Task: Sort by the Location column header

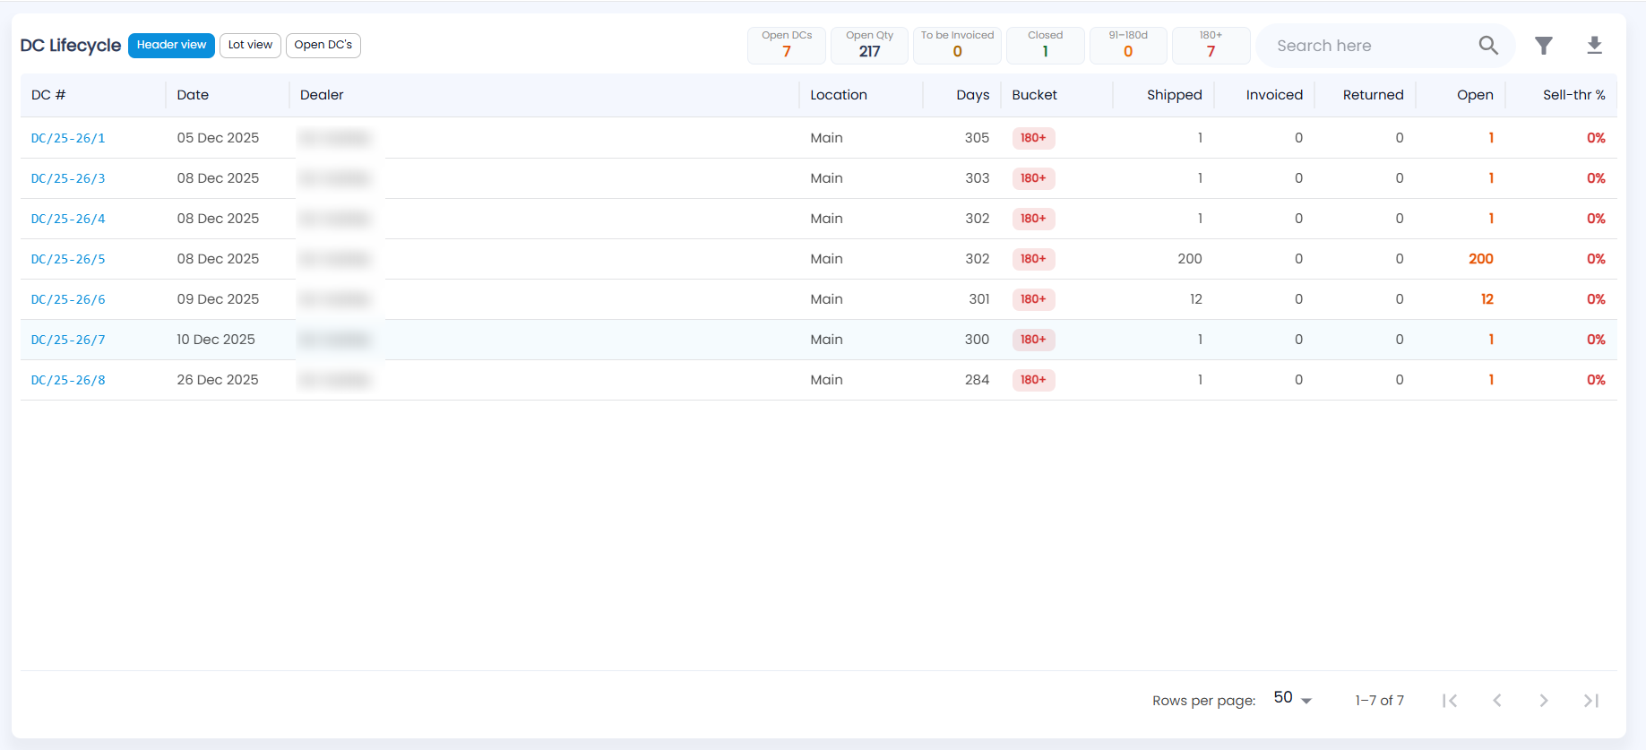Action: (839, 95)
